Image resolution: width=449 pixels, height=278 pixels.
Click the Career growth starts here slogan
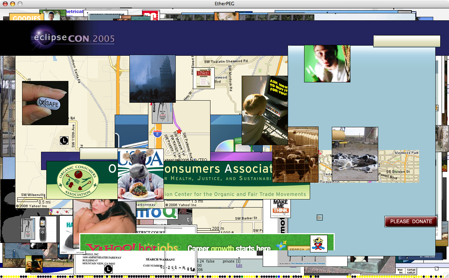click(229, 249)
